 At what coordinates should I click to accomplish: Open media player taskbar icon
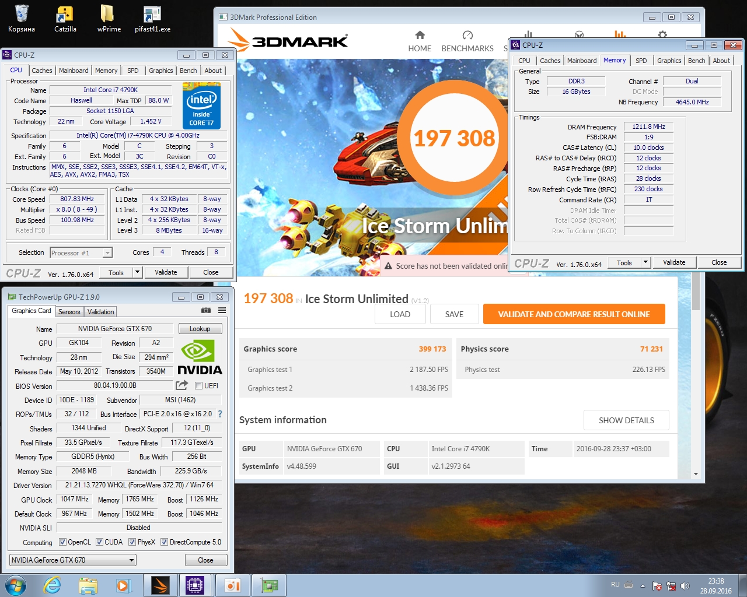coord(123,585)
